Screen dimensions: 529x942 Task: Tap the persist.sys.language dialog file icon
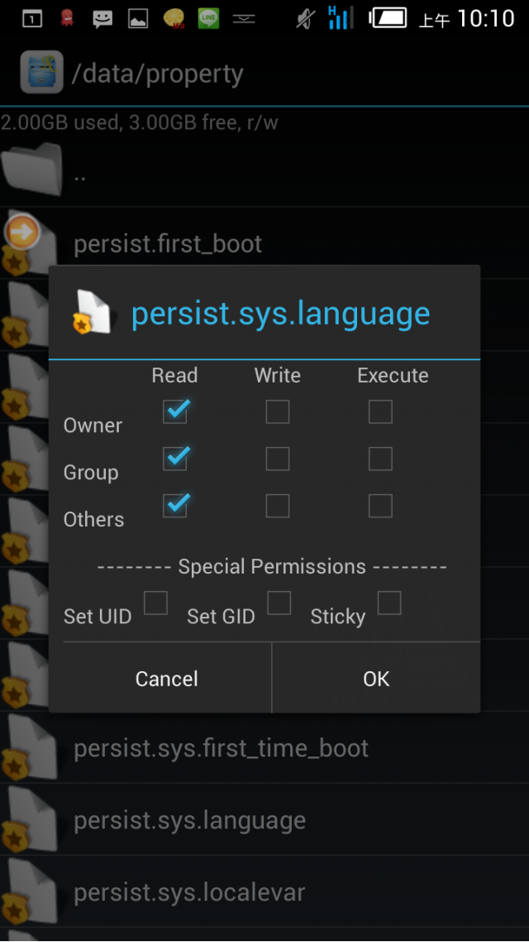[92, 312]
